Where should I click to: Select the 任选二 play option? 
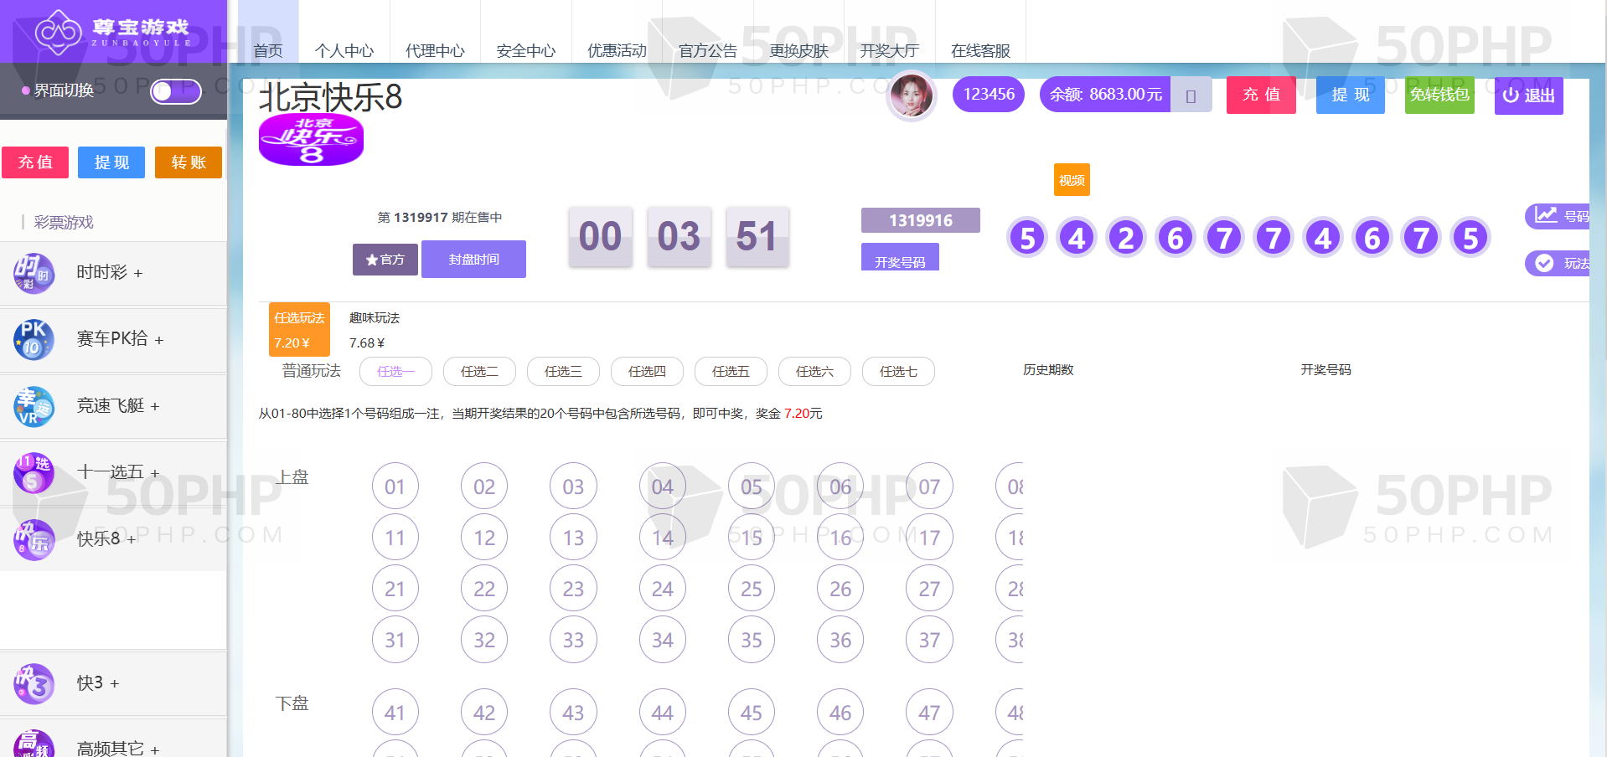point(479,371)
